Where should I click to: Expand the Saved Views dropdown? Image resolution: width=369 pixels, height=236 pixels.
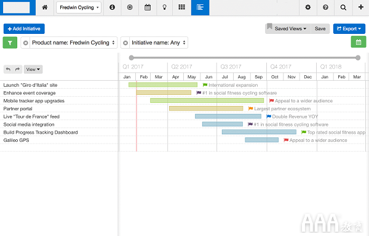click(288, 29)
